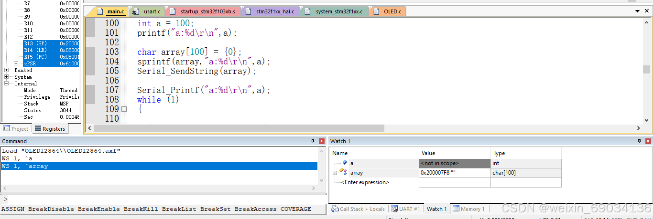Switch to the Registers panel tab
The height and width of the screenshot is (219, 653).
point(50,129)
